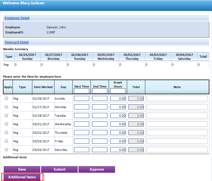
Task: Click Thursday's Total field
Action: coord(136,132)
